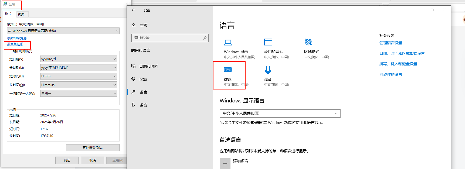Screen dimensions: 465x169
Task: Click the 语言 page title
Action: click(227, 25)
